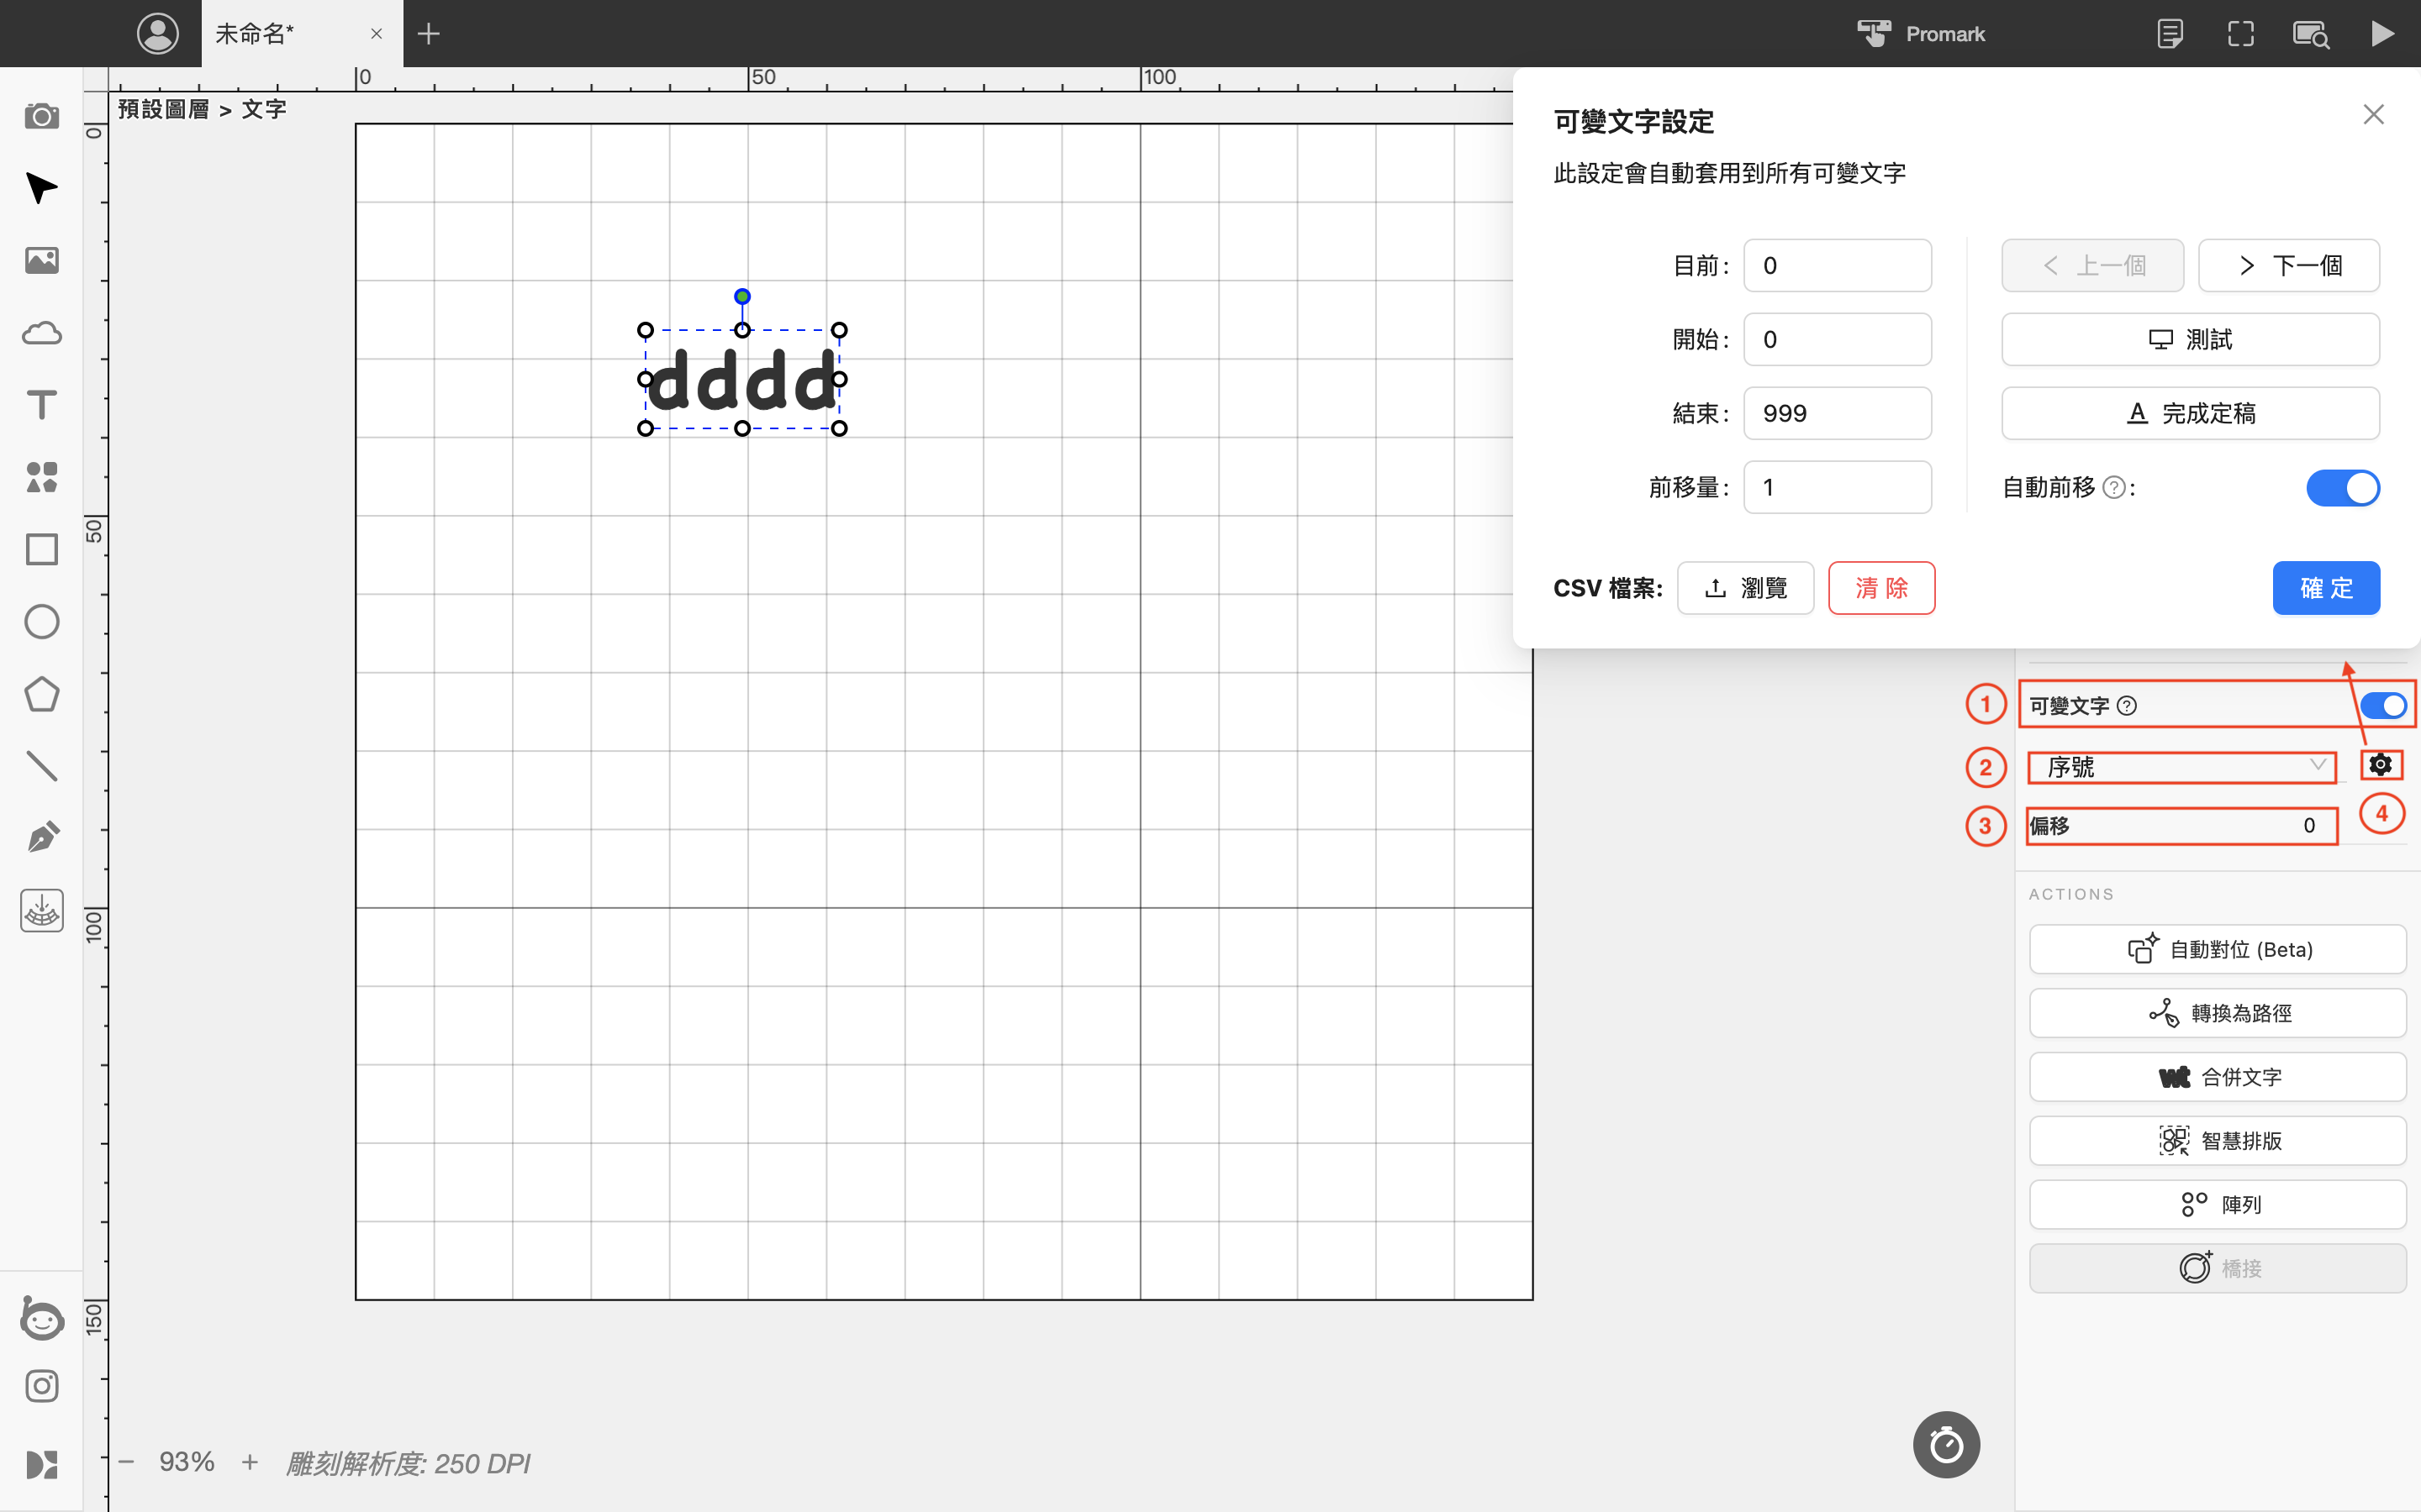The height and width of the screenshot is (1512, 2421).
Task: Switch to the 未命名* tab
Action: (255, 34)
